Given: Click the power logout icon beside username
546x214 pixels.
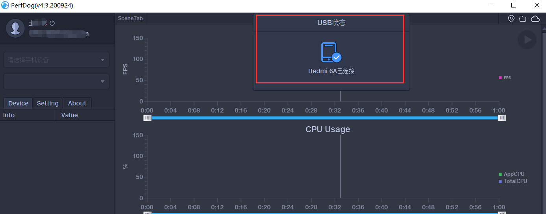Looking at the screenshot, I should pyautogui.click(x=52, y=23).
